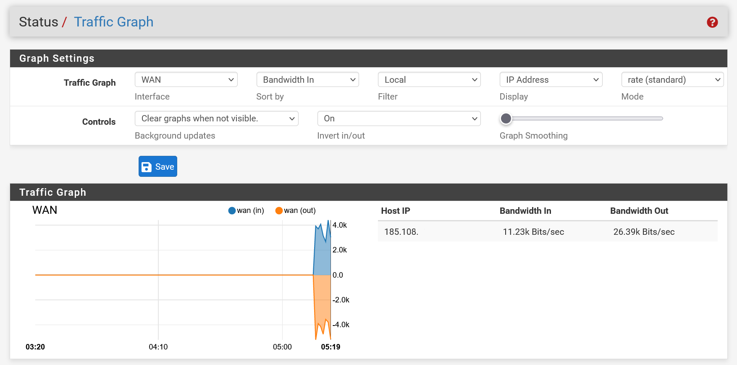Click the 26.39k Bits/sec value
Screen dimensions: 737x365
coord(644,232)
